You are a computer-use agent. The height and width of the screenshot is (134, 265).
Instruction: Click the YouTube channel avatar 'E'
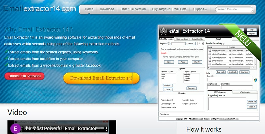pyautogui.click(x=15, y=129)
